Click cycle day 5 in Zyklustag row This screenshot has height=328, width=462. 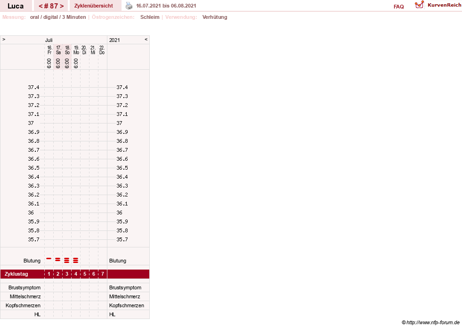85,274
